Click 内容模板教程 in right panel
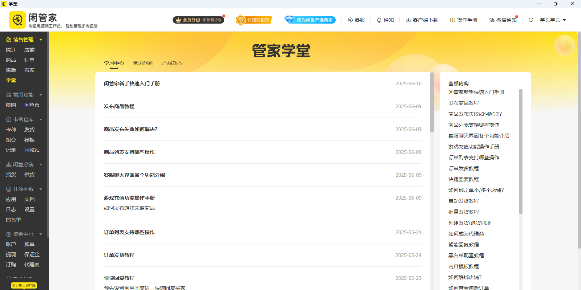581x290 pixels. coord(464,266)
